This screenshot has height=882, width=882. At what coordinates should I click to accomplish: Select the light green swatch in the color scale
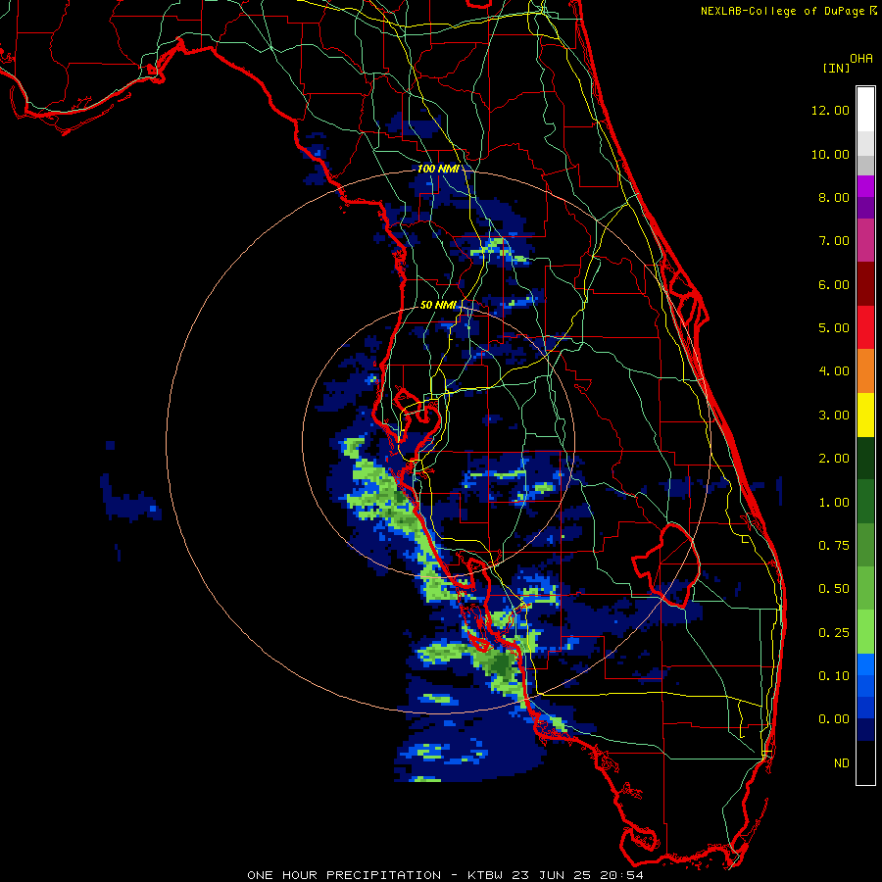[865, 632]
